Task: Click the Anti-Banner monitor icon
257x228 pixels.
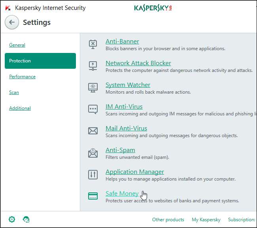Action: [x=93, y=44]
